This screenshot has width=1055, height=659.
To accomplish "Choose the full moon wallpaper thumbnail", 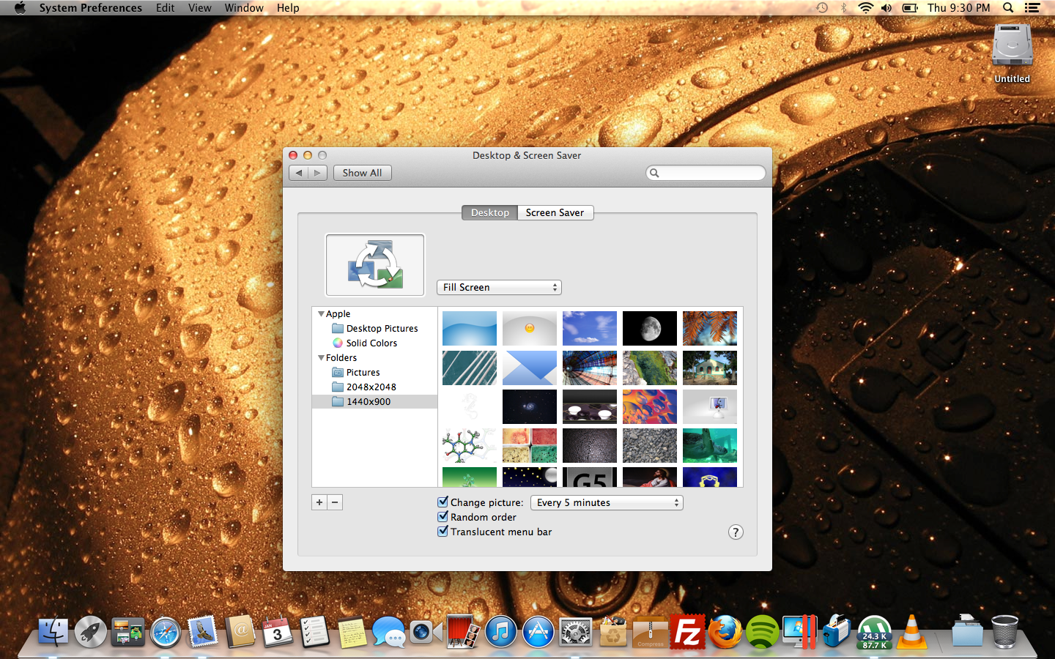I will pos(650,328).
